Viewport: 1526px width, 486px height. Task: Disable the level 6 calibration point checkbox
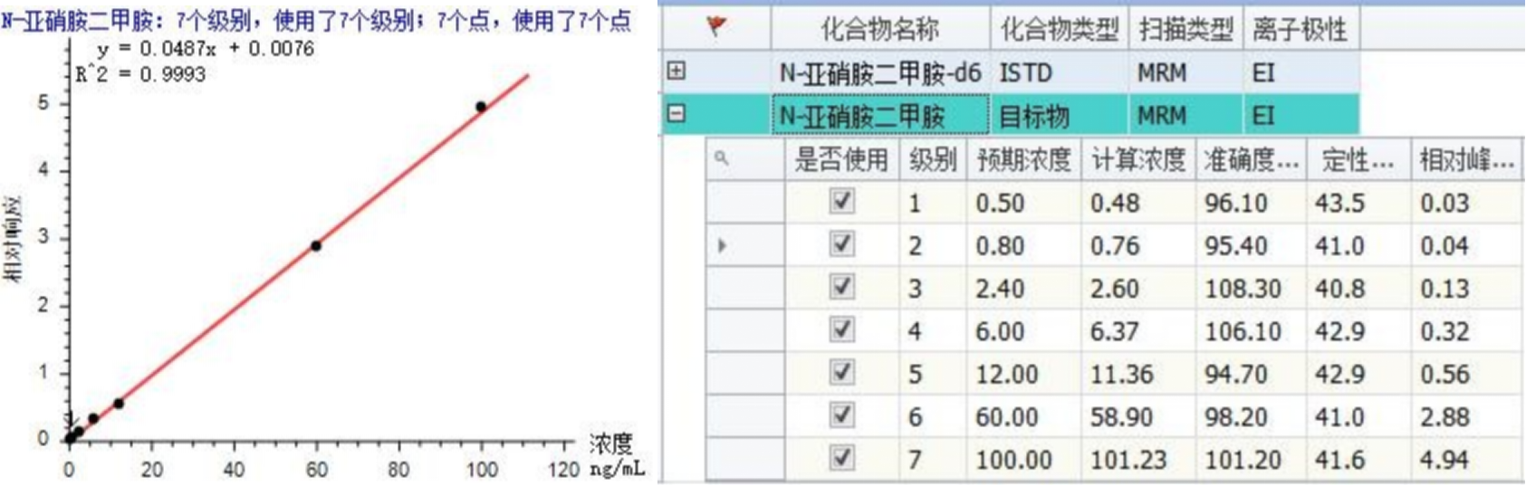(x=842, y=415)
